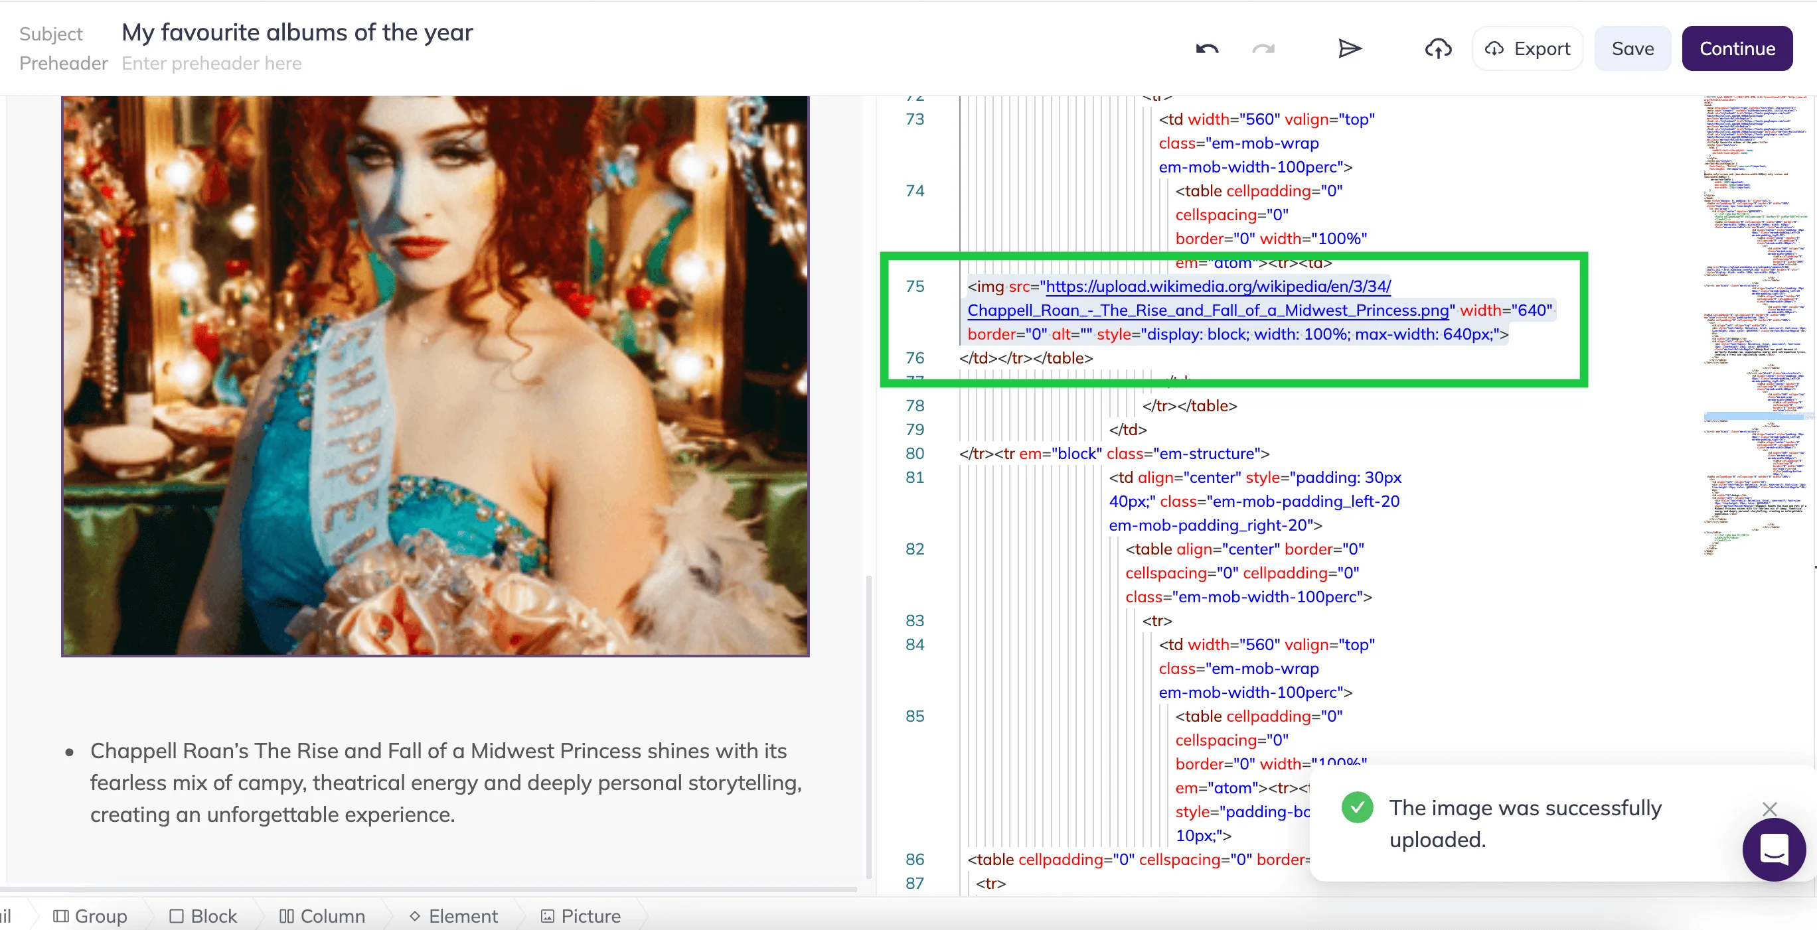Select the Group breadcrumb item

(x=90, y=916)
